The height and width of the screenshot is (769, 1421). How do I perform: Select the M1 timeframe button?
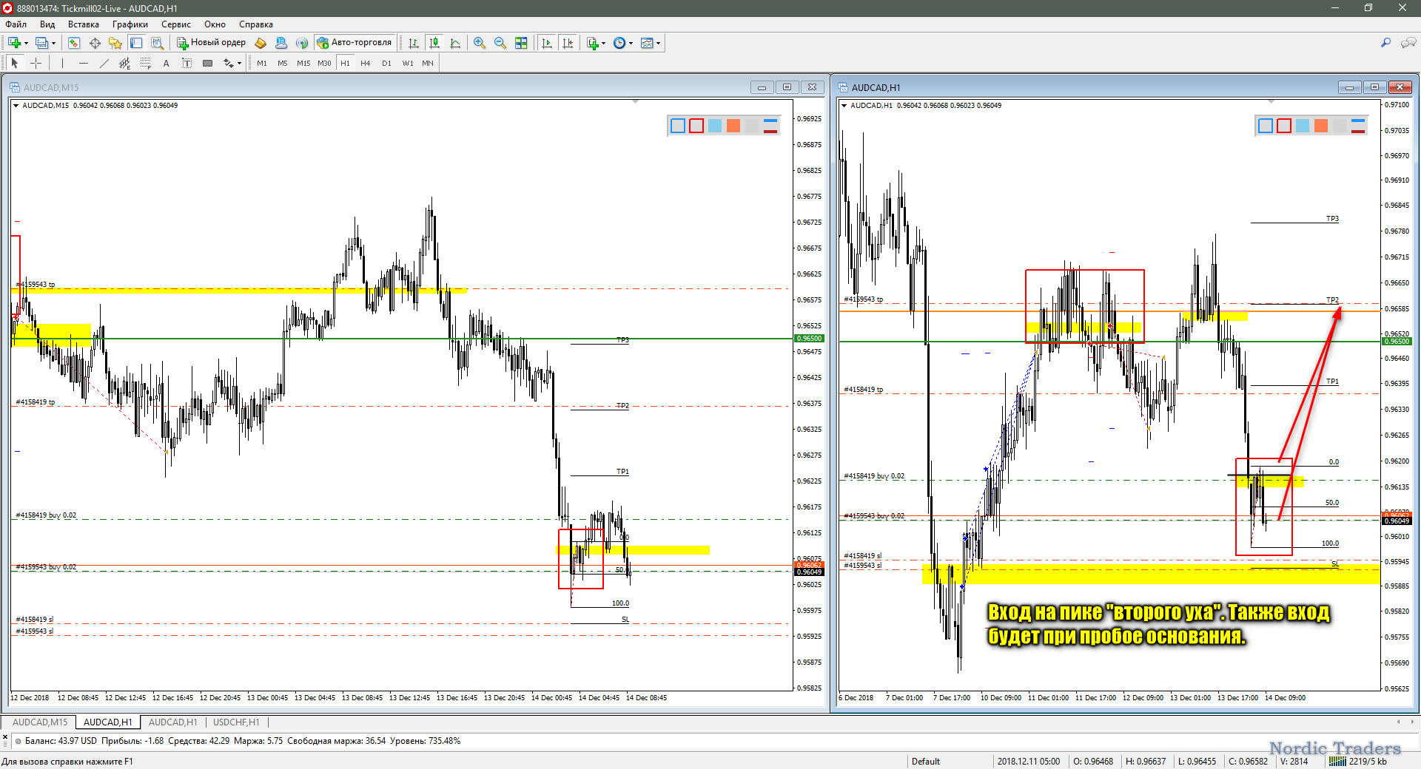(x=262, y=64)
